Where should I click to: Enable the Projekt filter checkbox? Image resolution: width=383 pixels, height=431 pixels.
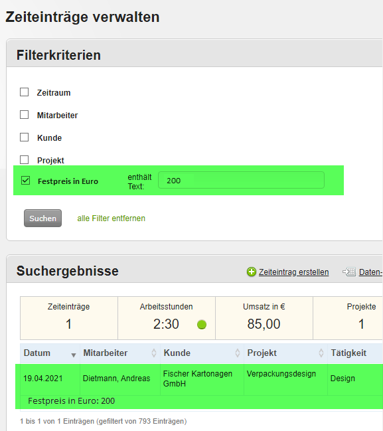(x=24, y=159)
